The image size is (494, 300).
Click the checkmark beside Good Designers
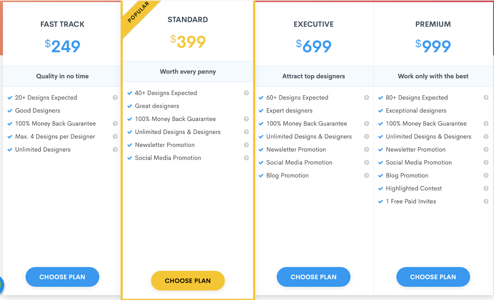(10, 110)
